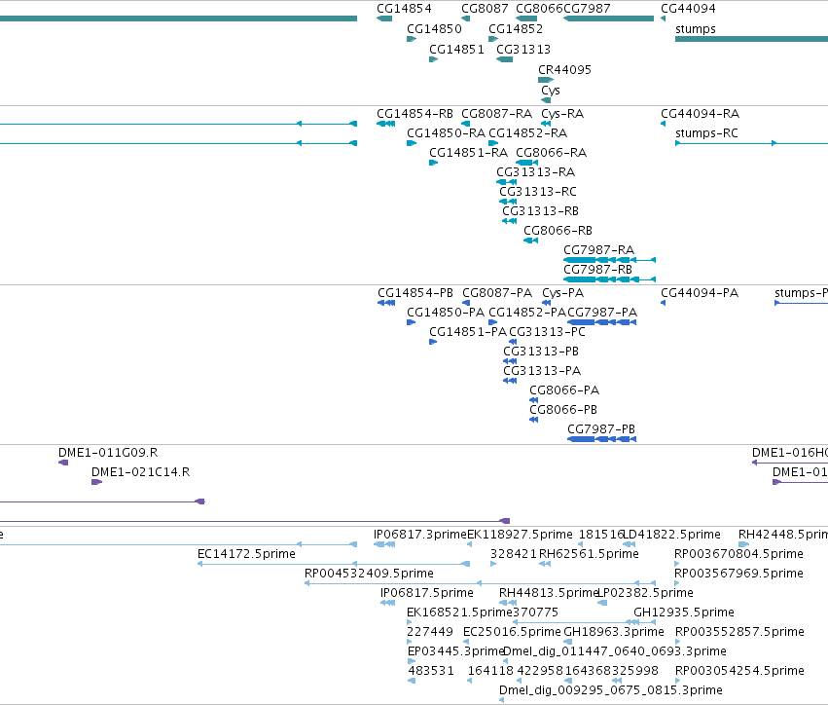This screenshot has width=828, height=705.
Task: Select EST GH18963.3prime
Action: click(614, 633)
